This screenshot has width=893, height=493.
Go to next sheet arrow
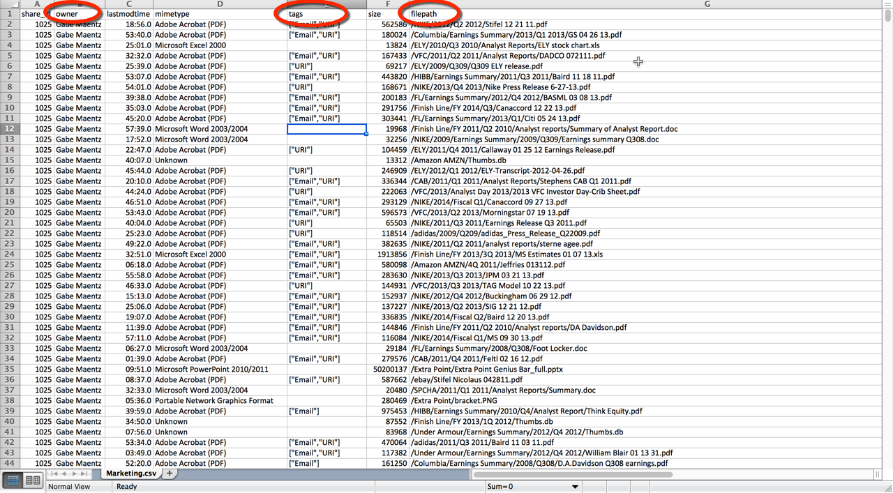(75, 473)
